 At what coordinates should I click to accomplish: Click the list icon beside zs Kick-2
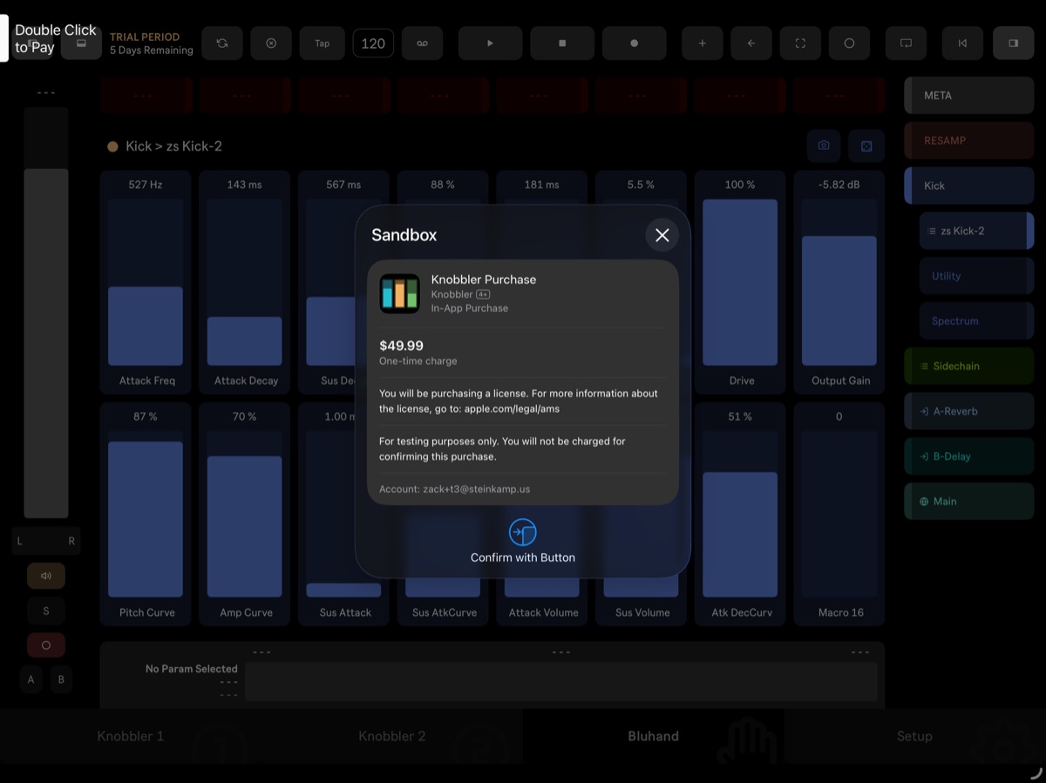point(932,231)
